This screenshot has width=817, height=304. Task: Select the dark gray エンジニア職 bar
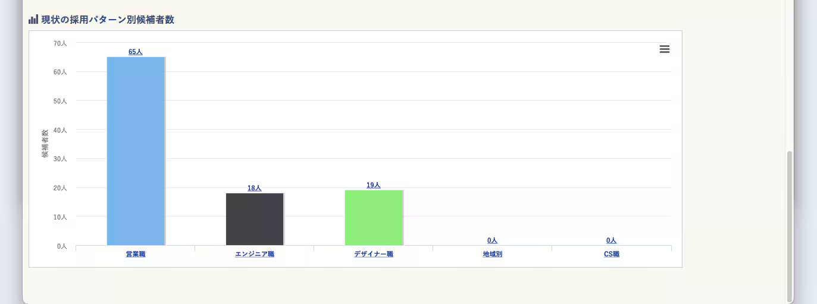(x=255, y=219)
